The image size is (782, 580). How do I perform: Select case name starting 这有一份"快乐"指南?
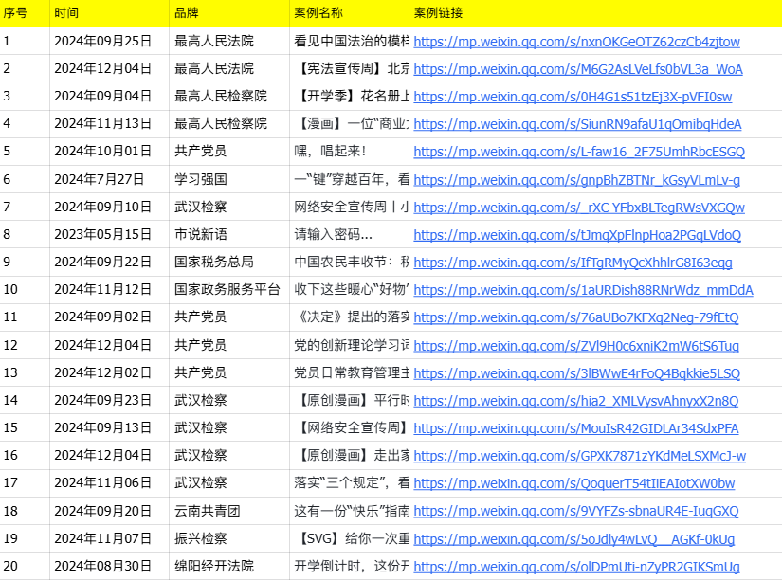[349, 510]
